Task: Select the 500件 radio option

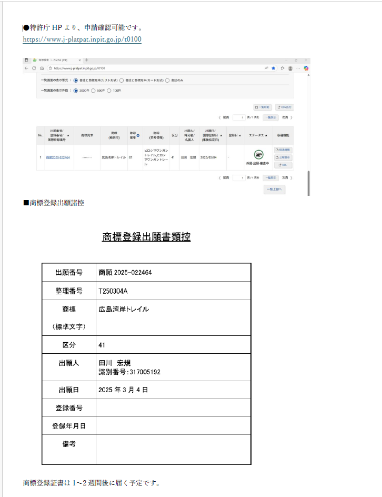Action: [x=93, y=91]
